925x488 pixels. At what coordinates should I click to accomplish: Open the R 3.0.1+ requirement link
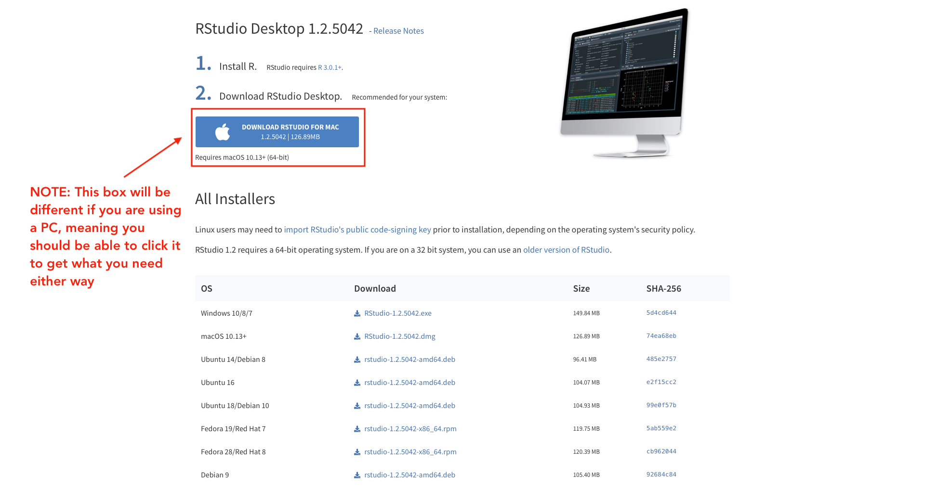(330, 67)
